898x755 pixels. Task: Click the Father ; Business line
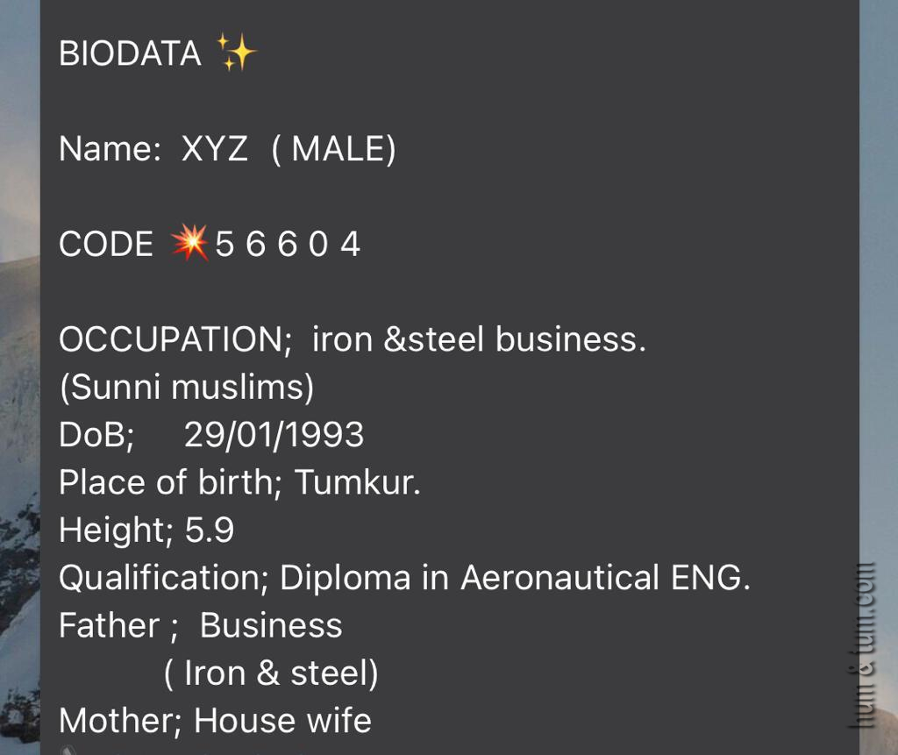(x=200, y=625)
